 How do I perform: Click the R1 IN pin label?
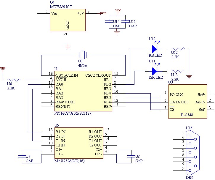pyautogui.click(x=60, y=132)
